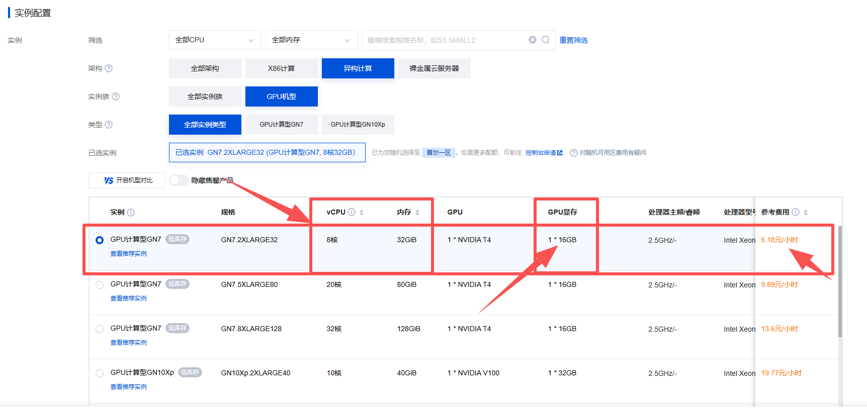Click 查看推荐实例 under GN7.5XLARGE80 row
The width and height of the screenshot is (867, 409).
tap(129, 298)
